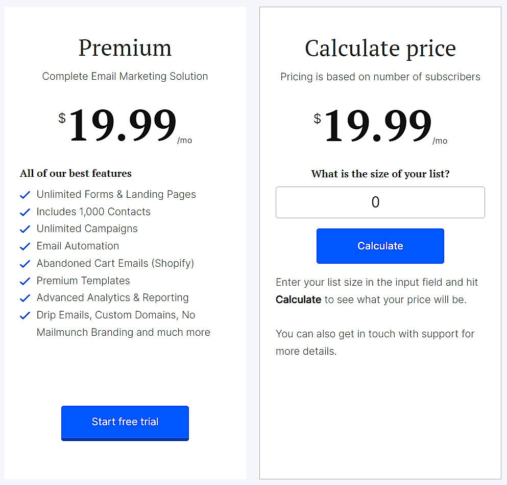Click the Calculate price card title

click(380, 48)
